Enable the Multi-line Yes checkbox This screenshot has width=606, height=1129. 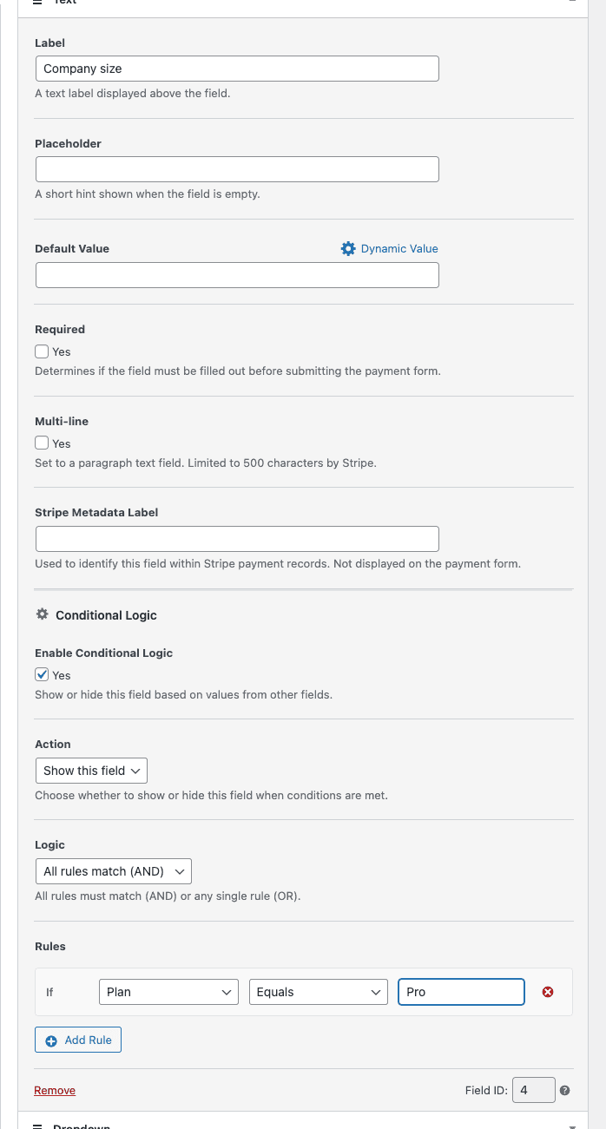pyautogui.click(x=42, y=443)
